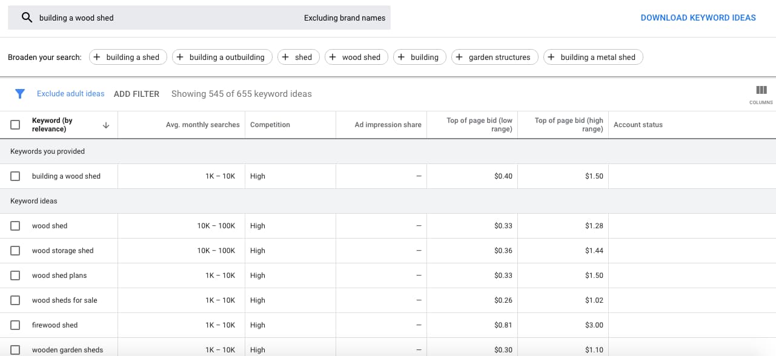This screenshot has width=776, height=356.
Task: Click 'Exclude adult ideas' filter link
Action: coord(70,94)
